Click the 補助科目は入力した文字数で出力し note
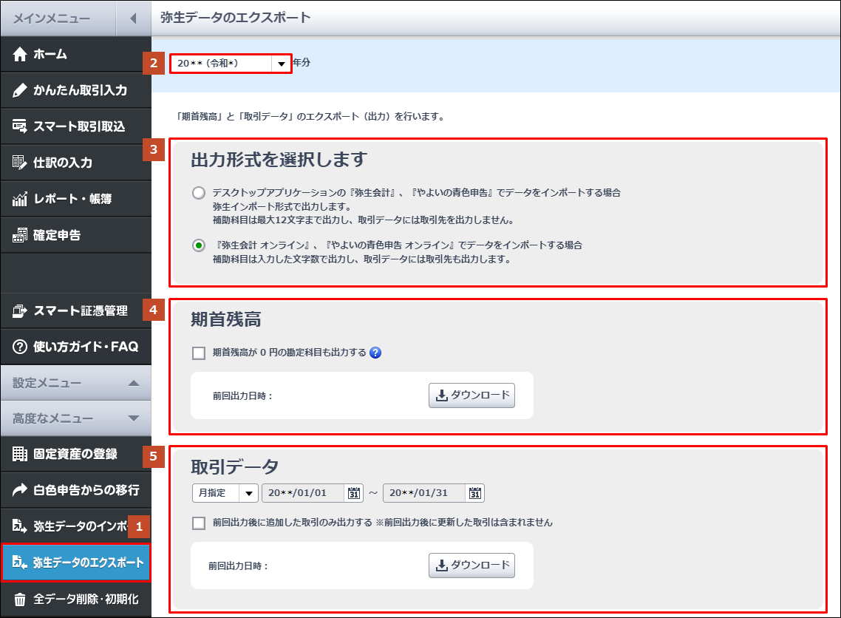Screen dimensions: 841x618 [x=362, y=259]
